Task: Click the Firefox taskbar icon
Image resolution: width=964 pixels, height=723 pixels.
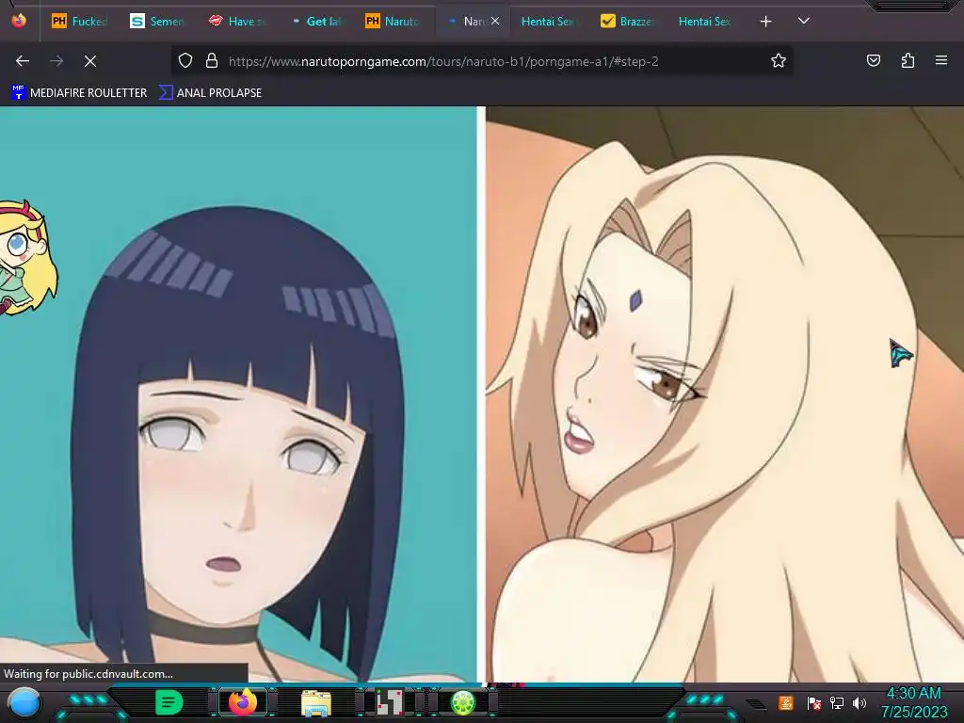Action: click(243, 702)
